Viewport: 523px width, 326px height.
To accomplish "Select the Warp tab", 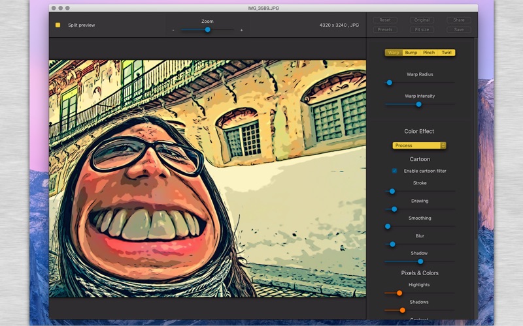I will pos(394,53).
